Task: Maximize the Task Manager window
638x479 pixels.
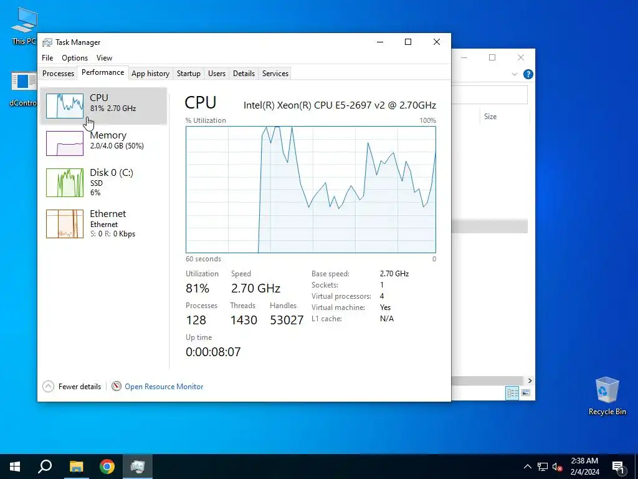Action: [x=408, y=42]
